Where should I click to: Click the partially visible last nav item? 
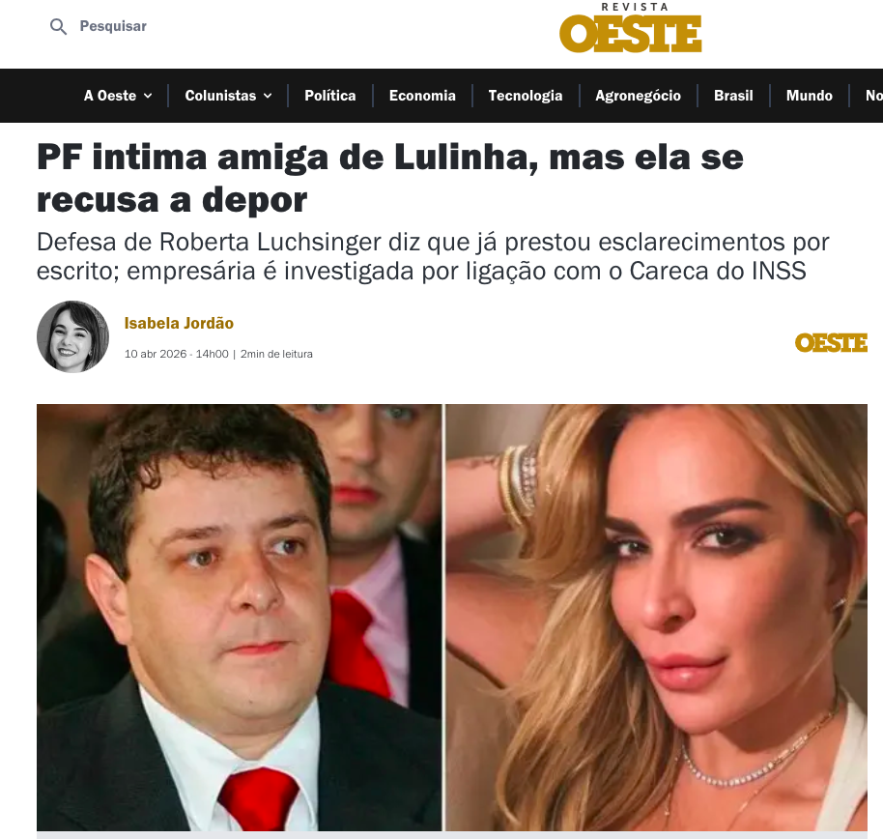tap(874, 96)
